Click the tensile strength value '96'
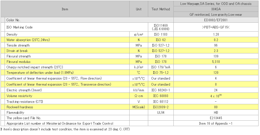Image resolution: width=260 pixels, height=135 pixels. tap(216, 45)
